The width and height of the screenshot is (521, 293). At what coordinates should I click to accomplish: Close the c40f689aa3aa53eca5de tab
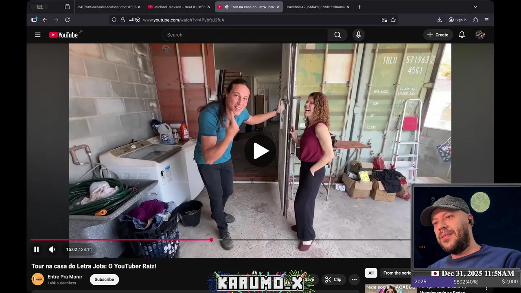tap(139, 7)
